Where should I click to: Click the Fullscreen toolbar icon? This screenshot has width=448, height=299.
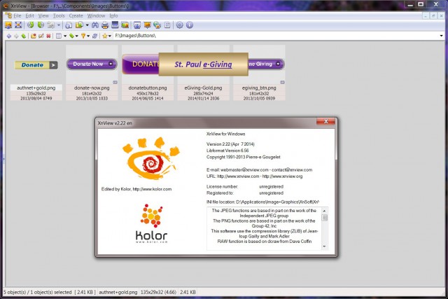point(18,25)
